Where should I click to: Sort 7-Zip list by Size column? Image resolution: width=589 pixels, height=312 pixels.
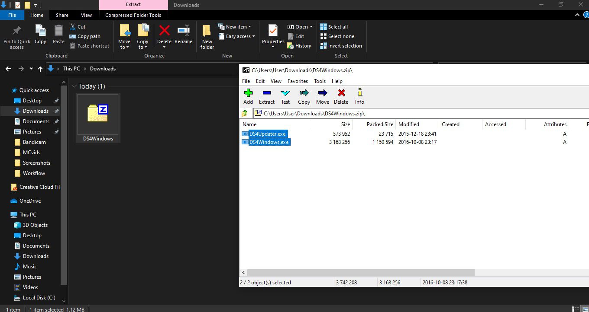click(x=331, y=124)
